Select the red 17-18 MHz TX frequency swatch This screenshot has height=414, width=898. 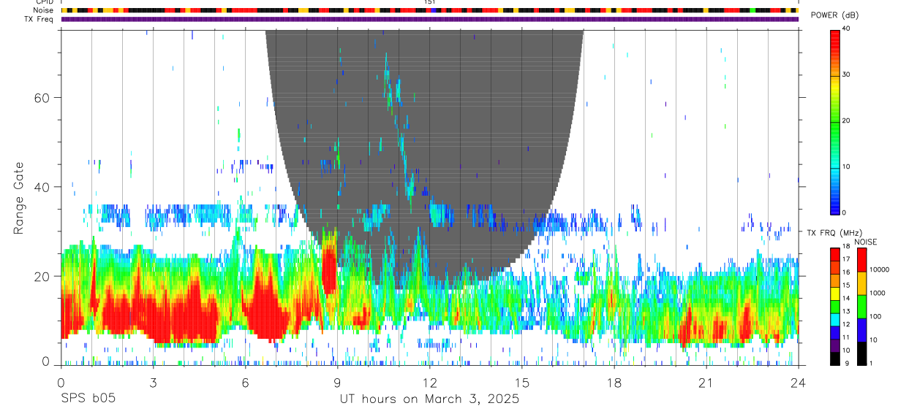(x=835, y=255)
